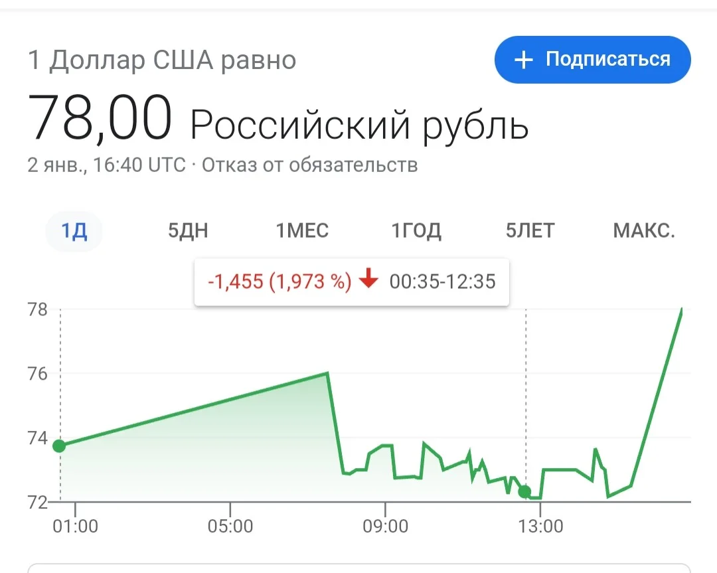Open the 1ГОД range tab
The width and height of the screenshot is (717, 573).
[x=416, y=232]
